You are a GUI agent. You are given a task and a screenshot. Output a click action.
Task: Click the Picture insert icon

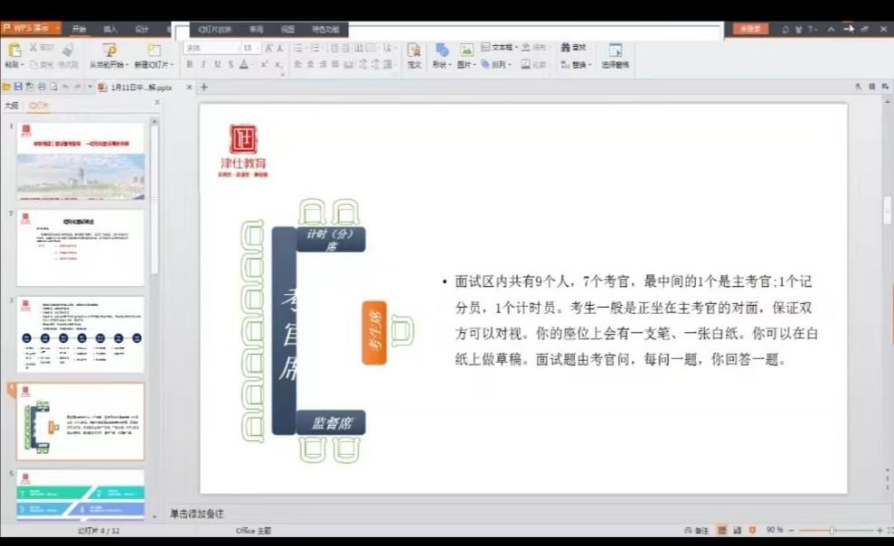(x=466, y=51)
